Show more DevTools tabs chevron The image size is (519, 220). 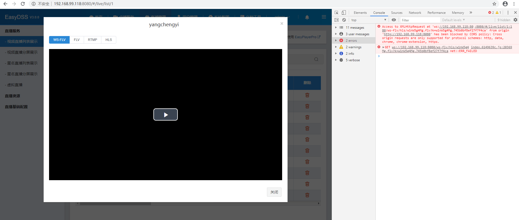471,12
